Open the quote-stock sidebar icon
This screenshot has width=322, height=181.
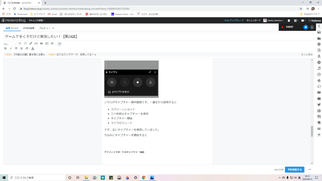[319, 129]
